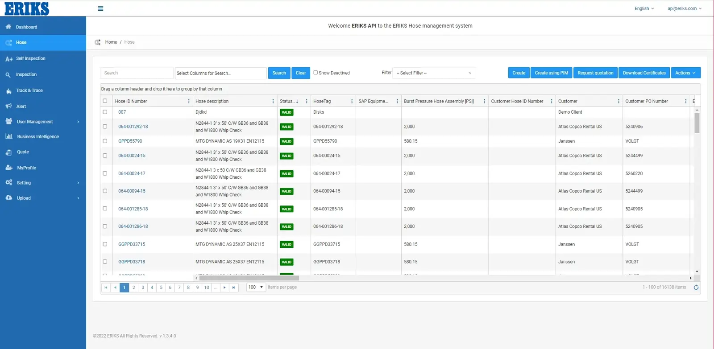Toggle the hamburger sidebar menu icon
714x349 pixels.
100,8
